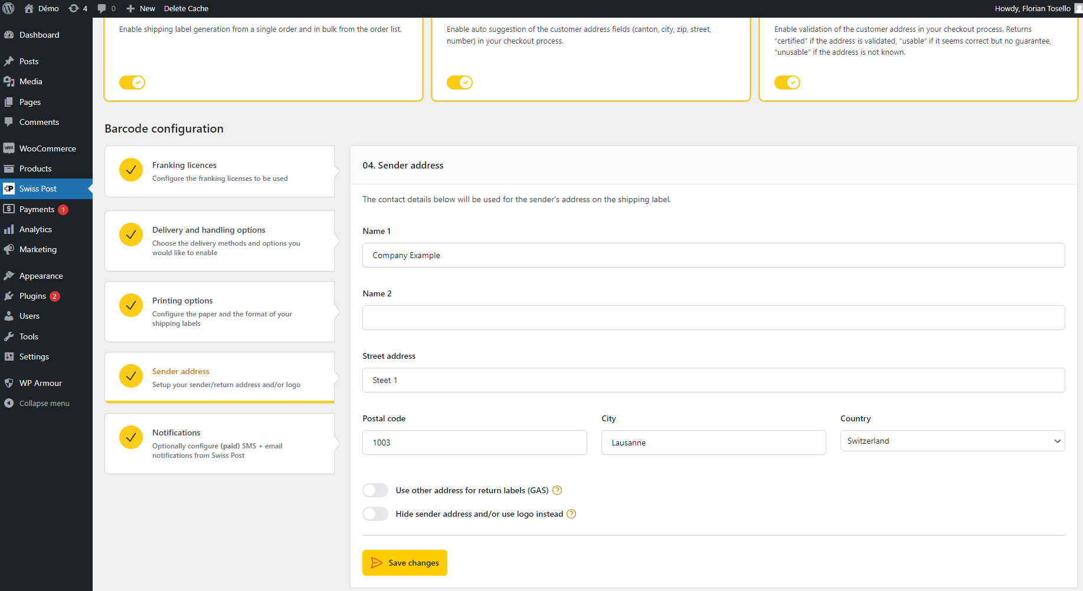1083x591 pixels.
Task: Select the Analytics chart icon
Action: [9, 229]
